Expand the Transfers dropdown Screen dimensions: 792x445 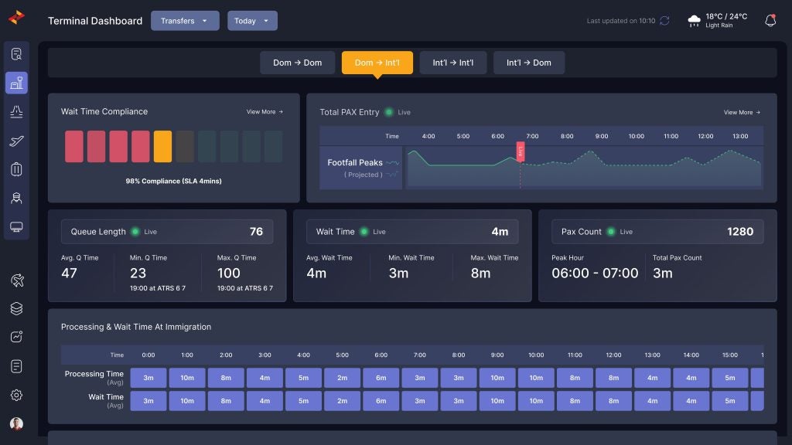185,21
